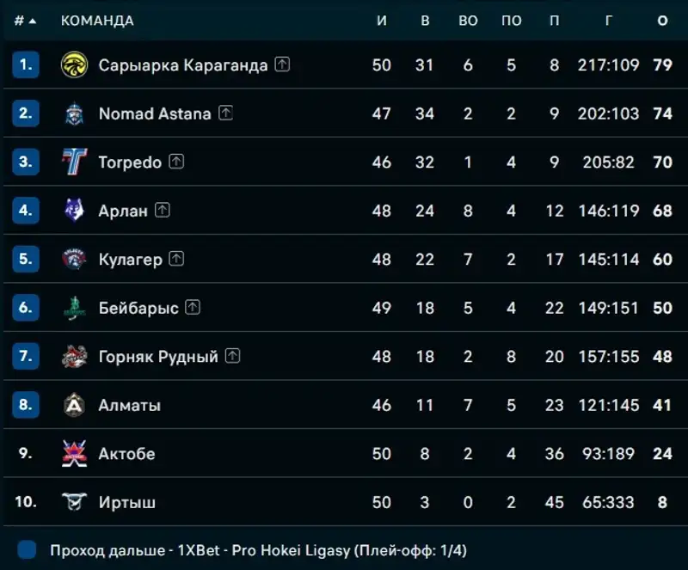Click the Кулагер team logo
Viewport: 688px width, 570px height.
pyautogui.click(x=75, y=259)
